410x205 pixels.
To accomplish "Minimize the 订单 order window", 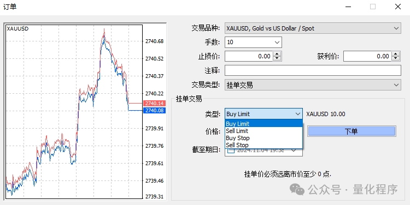I will (x=348, y=7).
